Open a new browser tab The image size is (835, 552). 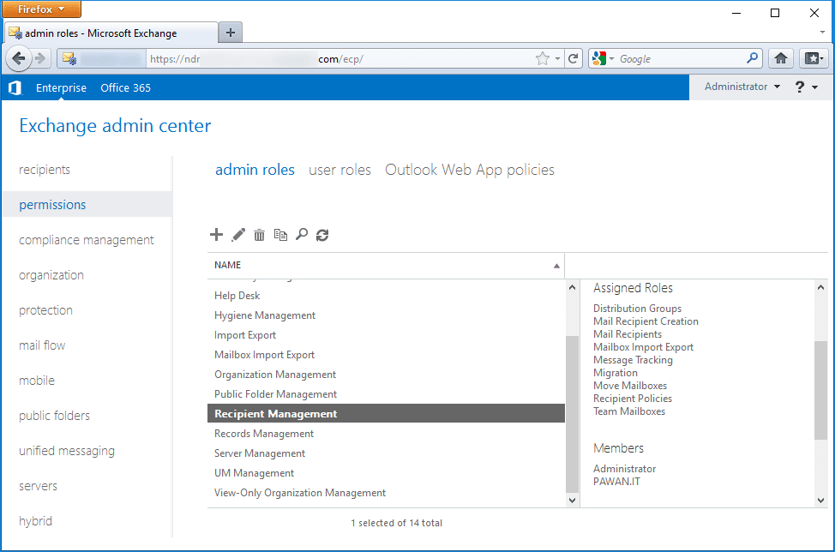pyautogui.click(x=230, y=33)
